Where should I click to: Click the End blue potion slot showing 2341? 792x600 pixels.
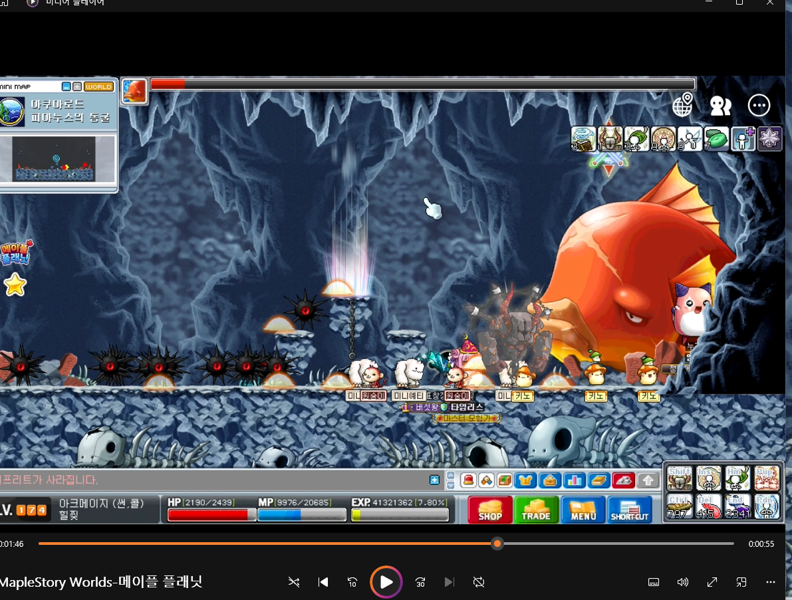[737, 506]
